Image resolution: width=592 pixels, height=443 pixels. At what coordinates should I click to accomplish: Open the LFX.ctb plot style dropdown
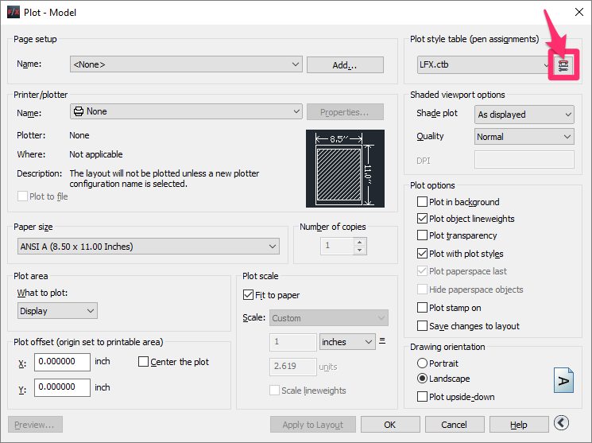(x=485, y=64)
